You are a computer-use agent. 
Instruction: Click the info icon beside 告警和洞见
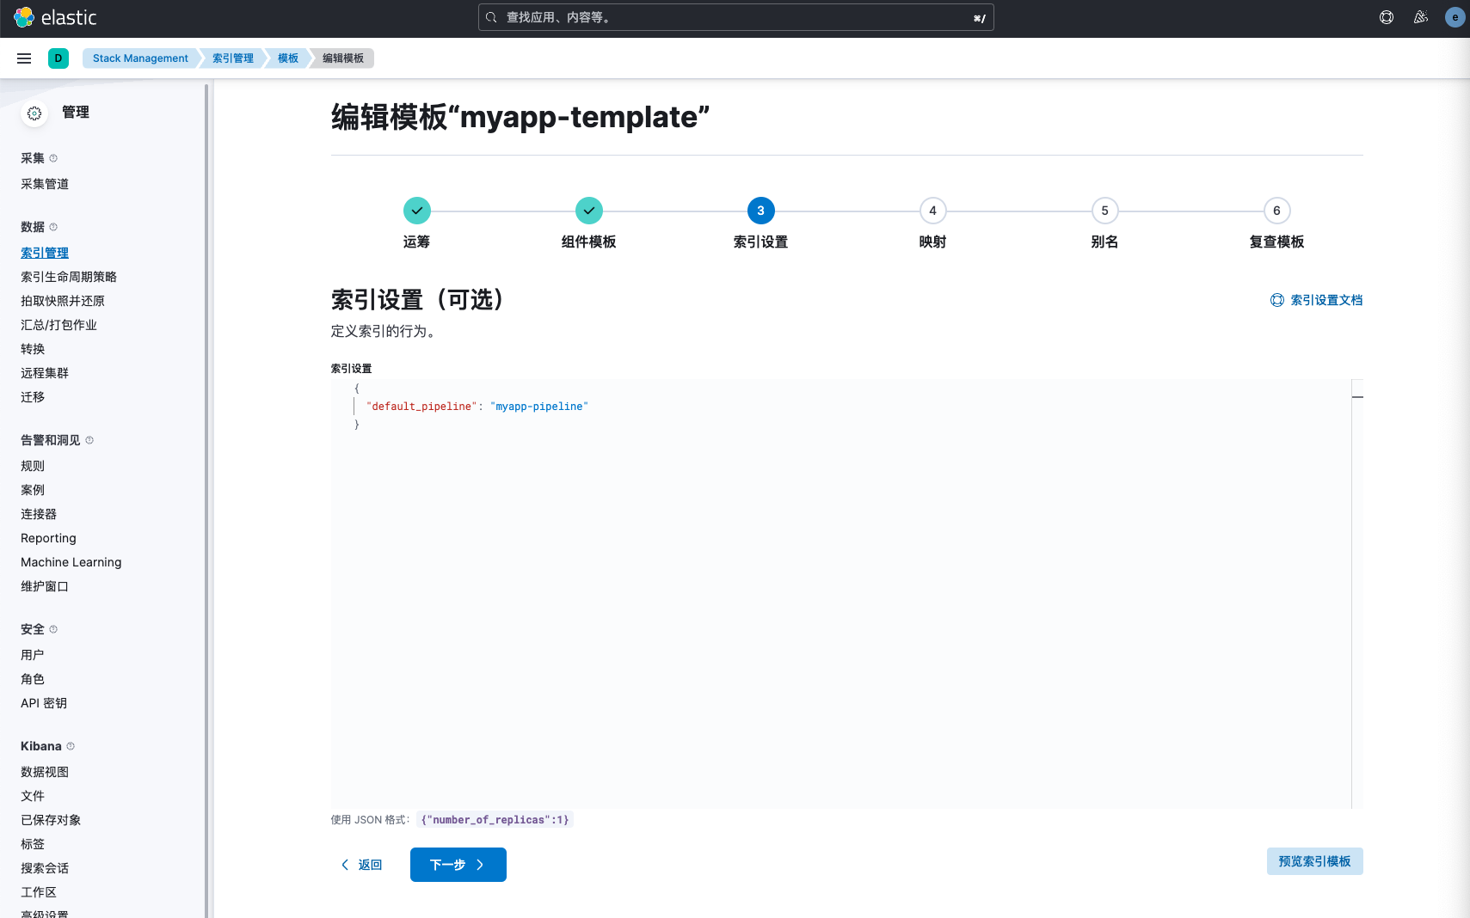coord(89,440)
